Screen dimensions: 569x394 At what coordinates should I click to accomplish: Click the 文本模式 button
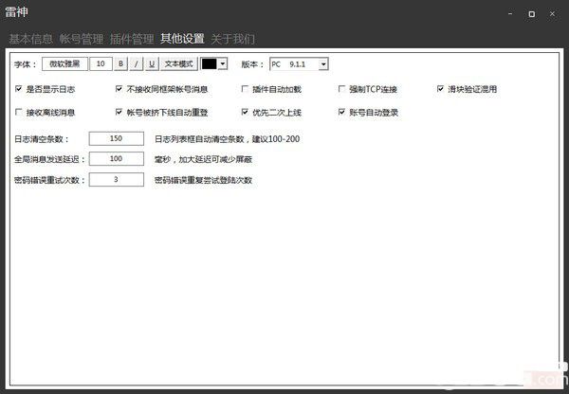(179, 63)
